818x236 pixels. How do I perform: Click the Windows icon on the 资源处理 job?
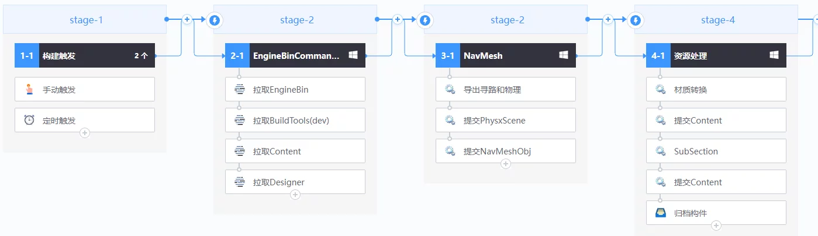pyautogui.click(x=774, y=55)
